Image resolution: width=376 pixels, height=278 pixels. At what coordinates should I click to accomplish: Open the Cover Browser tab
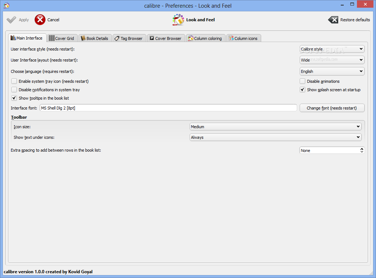[x=166, y=38]
